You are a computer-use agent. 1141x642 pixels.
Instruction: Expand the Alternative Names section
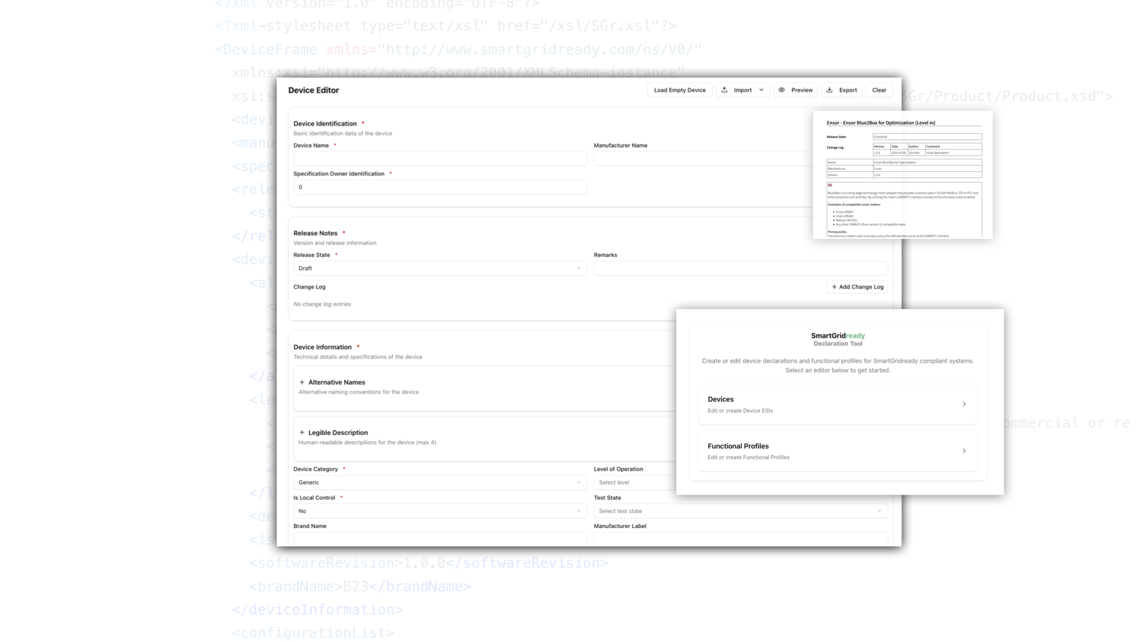tap(485, 387)
